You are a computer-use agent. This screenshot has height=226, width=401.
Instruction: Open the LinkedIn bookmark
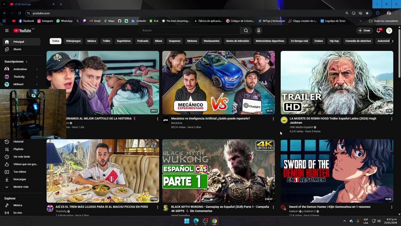coord(139,21)
